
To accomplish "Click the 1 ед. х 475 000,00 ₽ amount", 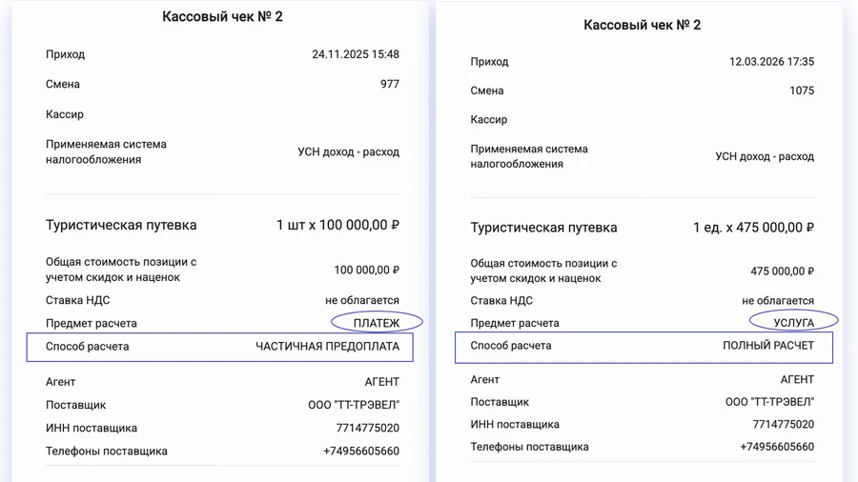I will click(x=753, y=228).
